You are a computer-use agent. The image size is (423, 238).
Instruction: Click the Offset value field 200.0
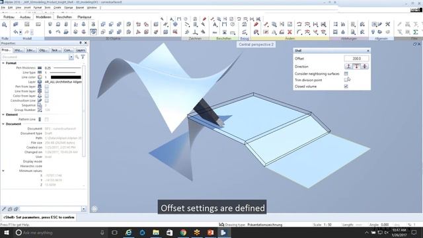[356, 58]
